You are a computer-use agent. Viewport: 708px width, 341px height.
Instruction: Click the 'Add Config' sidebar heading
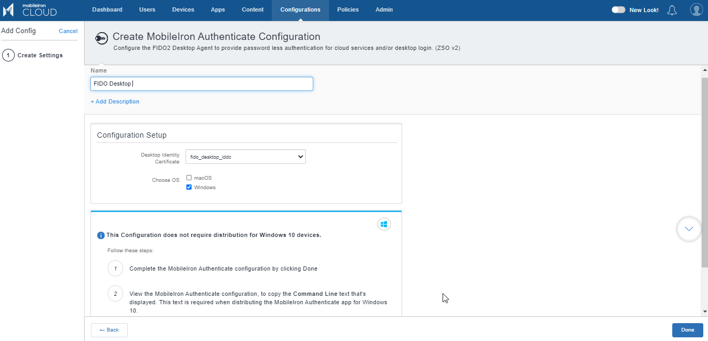point(18,31)
